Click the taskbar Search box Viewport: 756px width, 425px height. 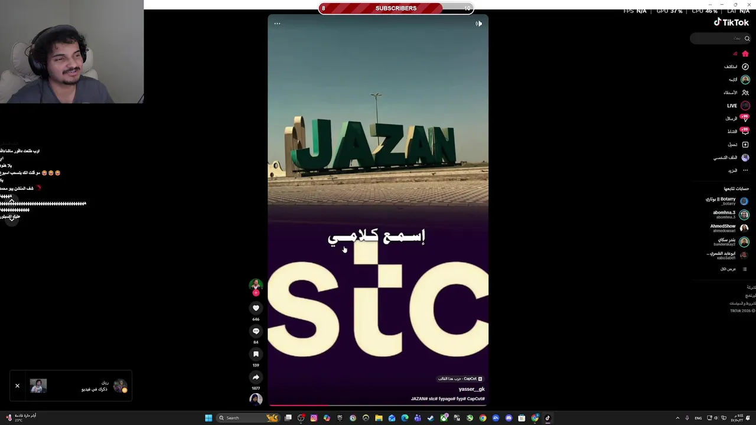tap(248, 418)
